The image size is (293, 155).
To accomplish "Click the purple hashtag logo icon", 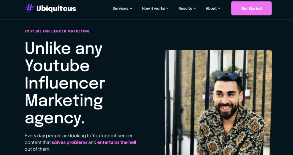I will [29, 8].
